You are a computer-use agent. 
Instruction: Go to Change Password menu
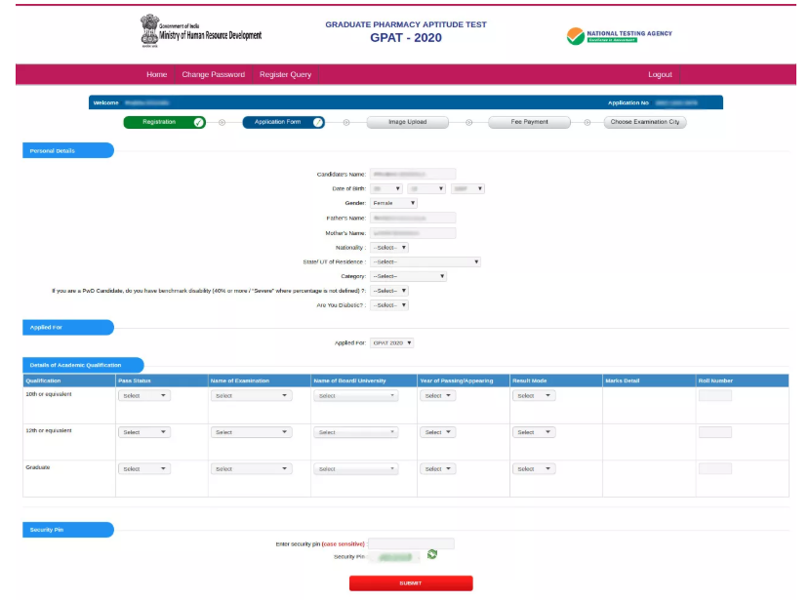click(x=213, y=75)
